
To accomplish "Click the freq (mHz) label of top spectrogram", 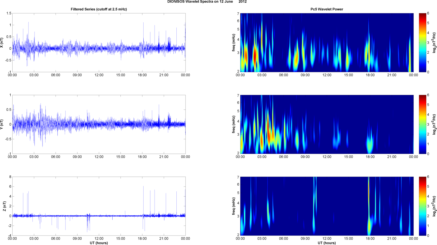I will click(x=234, y=43).
